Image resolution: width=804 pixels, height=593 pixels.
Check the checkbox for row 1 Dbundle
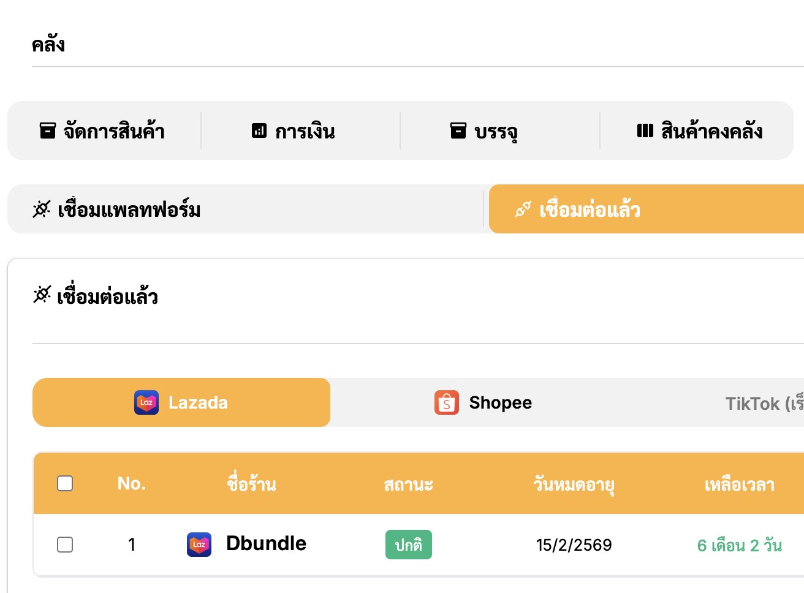click(x=65, y=545)
